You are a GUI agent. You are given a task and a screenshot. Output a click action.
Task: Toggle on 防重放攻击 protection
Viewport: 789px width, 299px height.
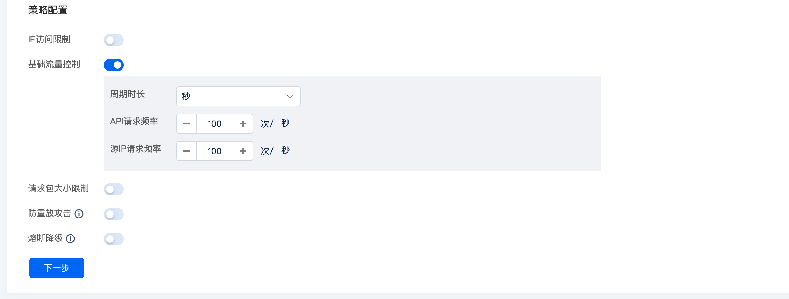click(x=114, y=214)
